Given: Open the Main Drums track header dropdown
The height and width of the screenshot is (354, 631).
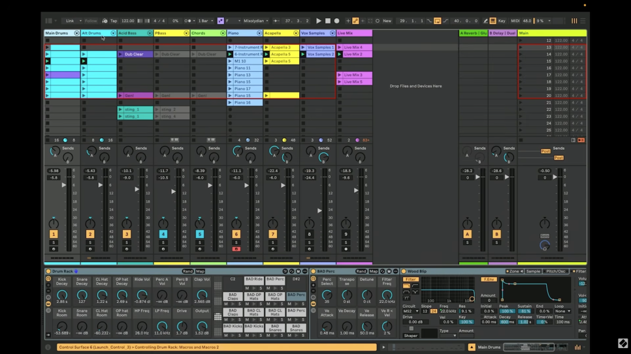Looking at the screenshot, I should click(x=76, y=33).
